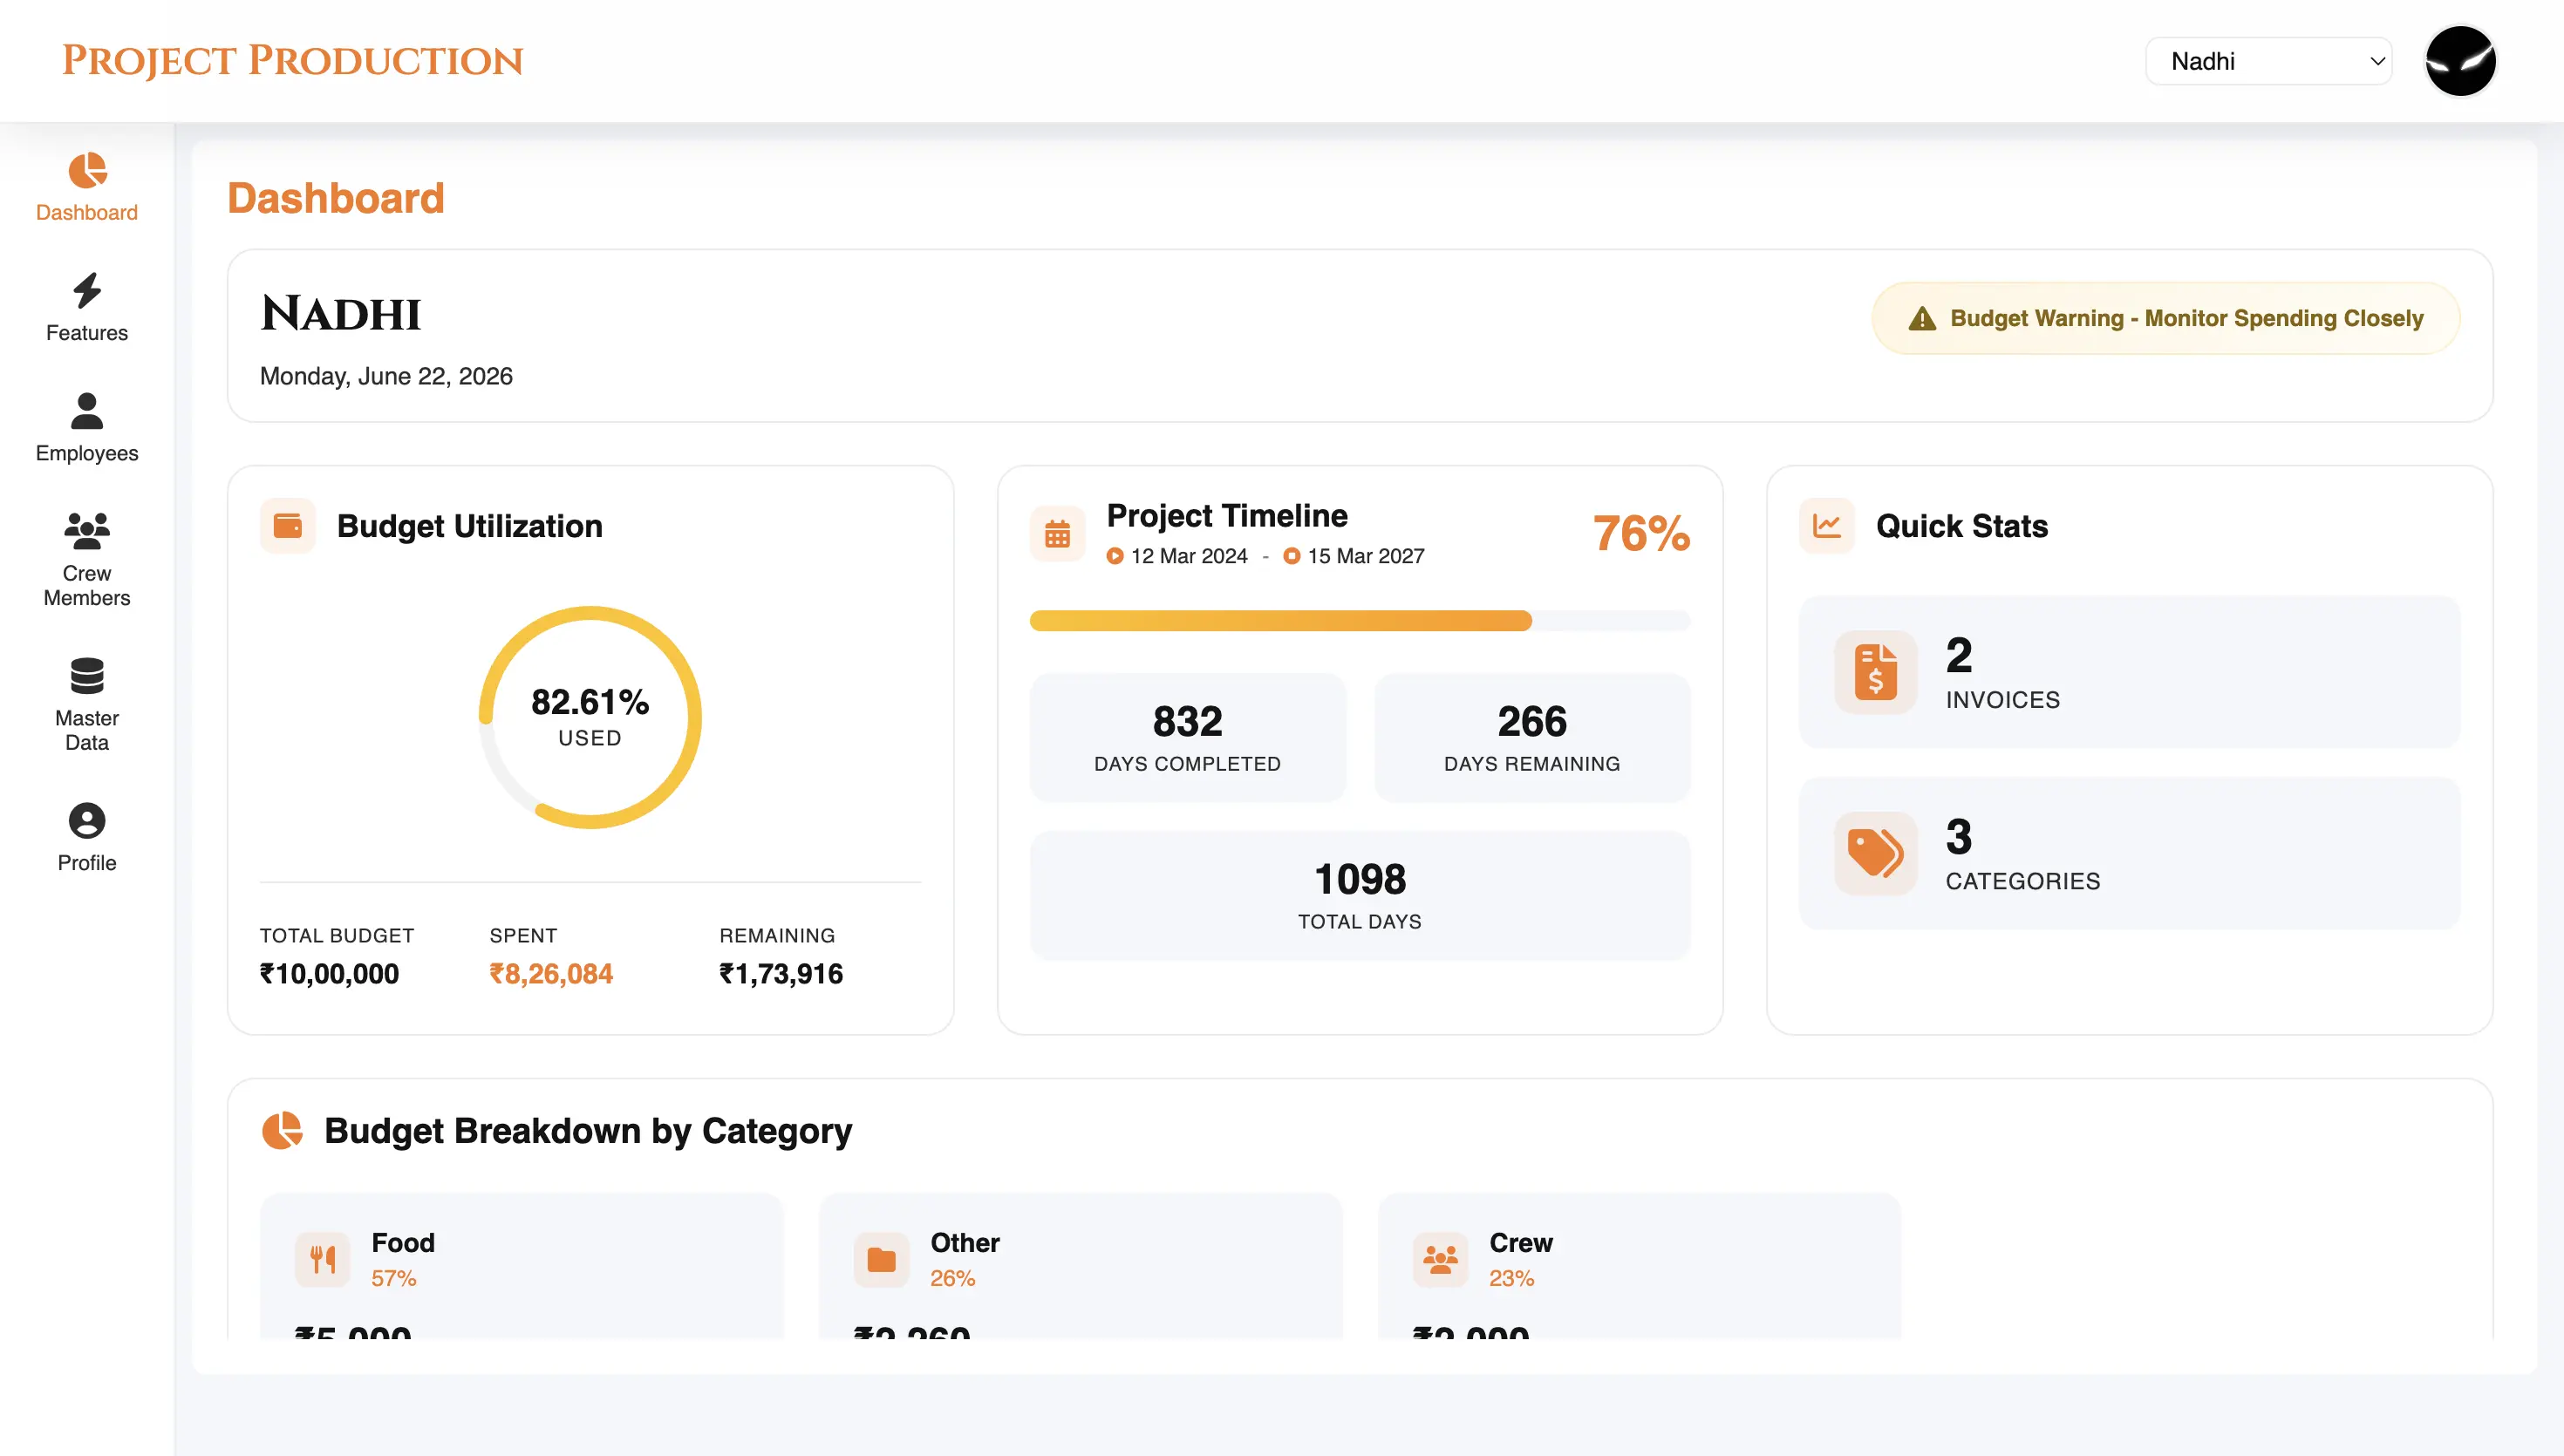2564x1456 pixels.
Task: Click the Quick Stats heading
Action: coord(1962,526)
